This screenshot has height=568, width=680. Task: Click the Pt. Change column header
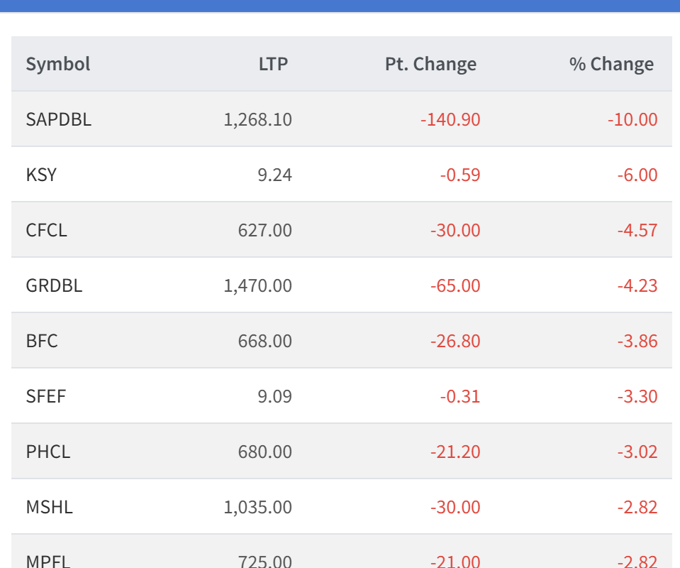pyautogui.click(x=430, y=64)
